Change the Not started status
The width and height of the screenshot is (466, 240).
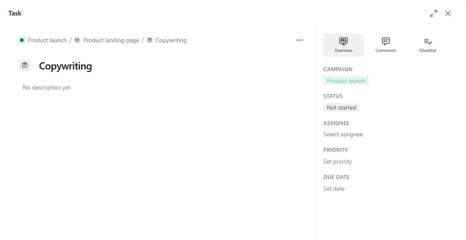(x=341, y=107)
